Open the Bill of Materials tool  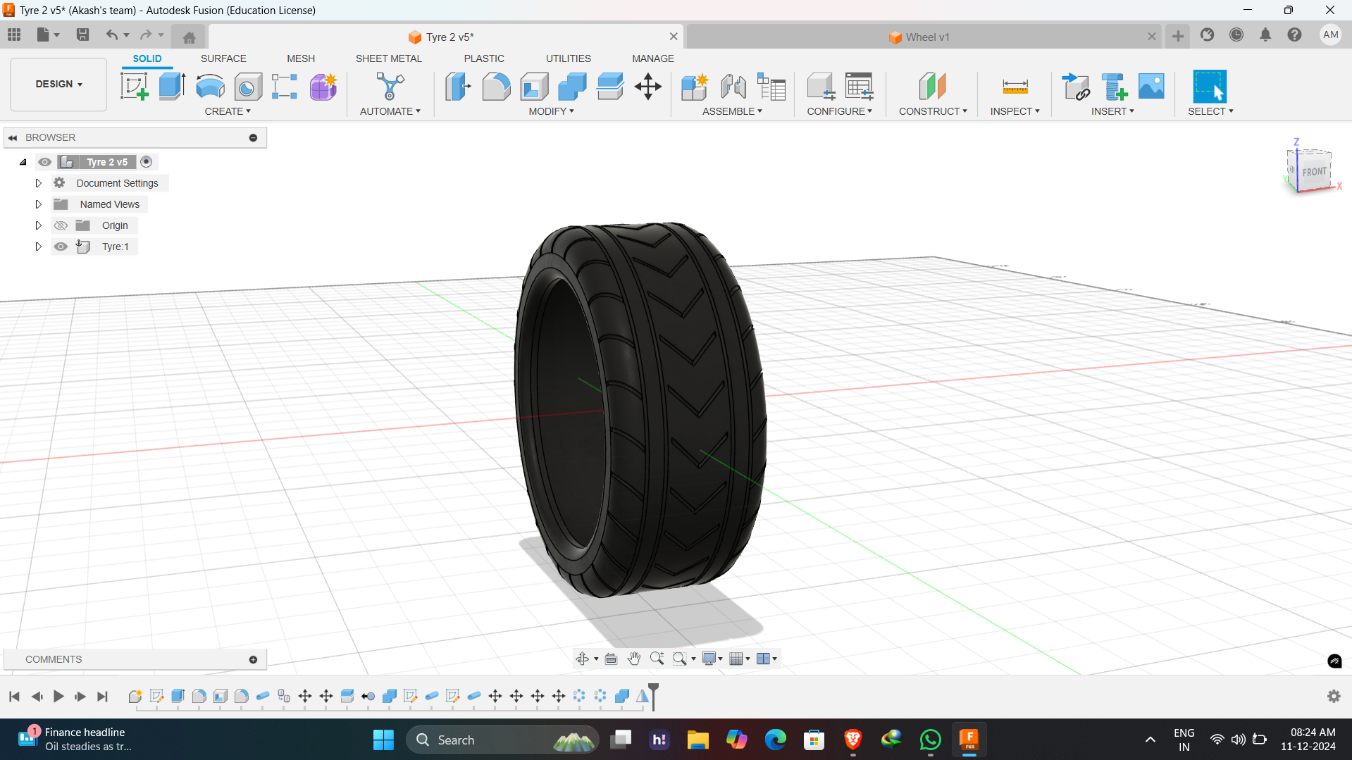pyautogui.click(x=771, y=87)
